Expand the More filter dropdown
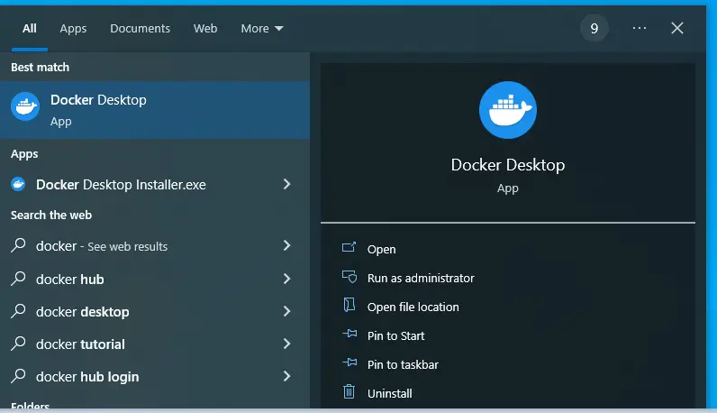 (x=262, y=28)
